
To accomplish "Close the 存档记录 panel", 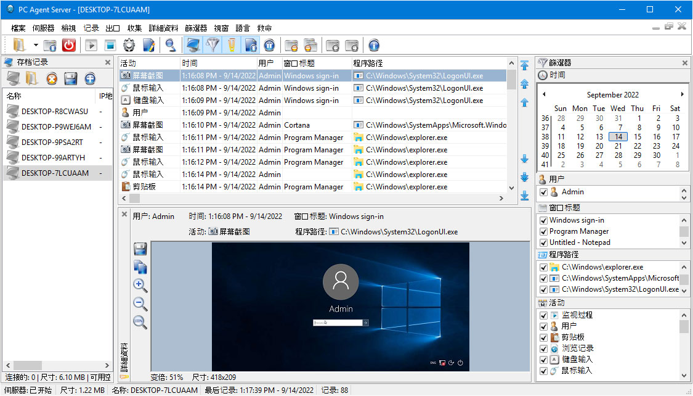I will [108, 62].
